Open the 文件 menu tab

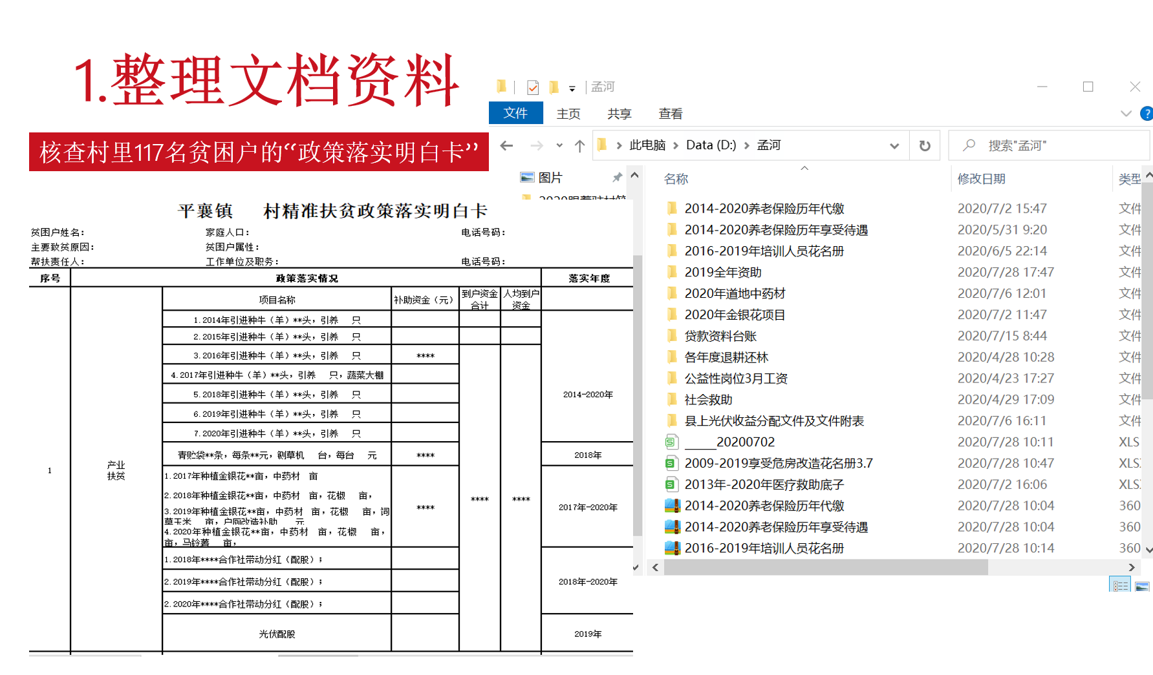[x=515, y=114]
